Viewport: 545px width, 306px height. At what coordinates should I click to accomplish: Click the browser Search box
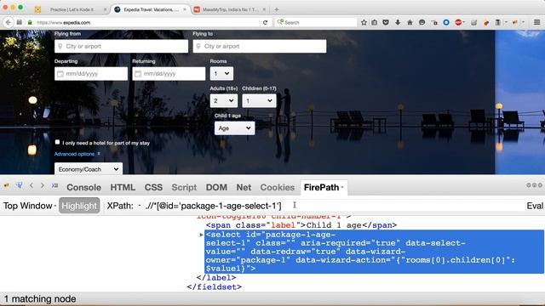[316, 22]
